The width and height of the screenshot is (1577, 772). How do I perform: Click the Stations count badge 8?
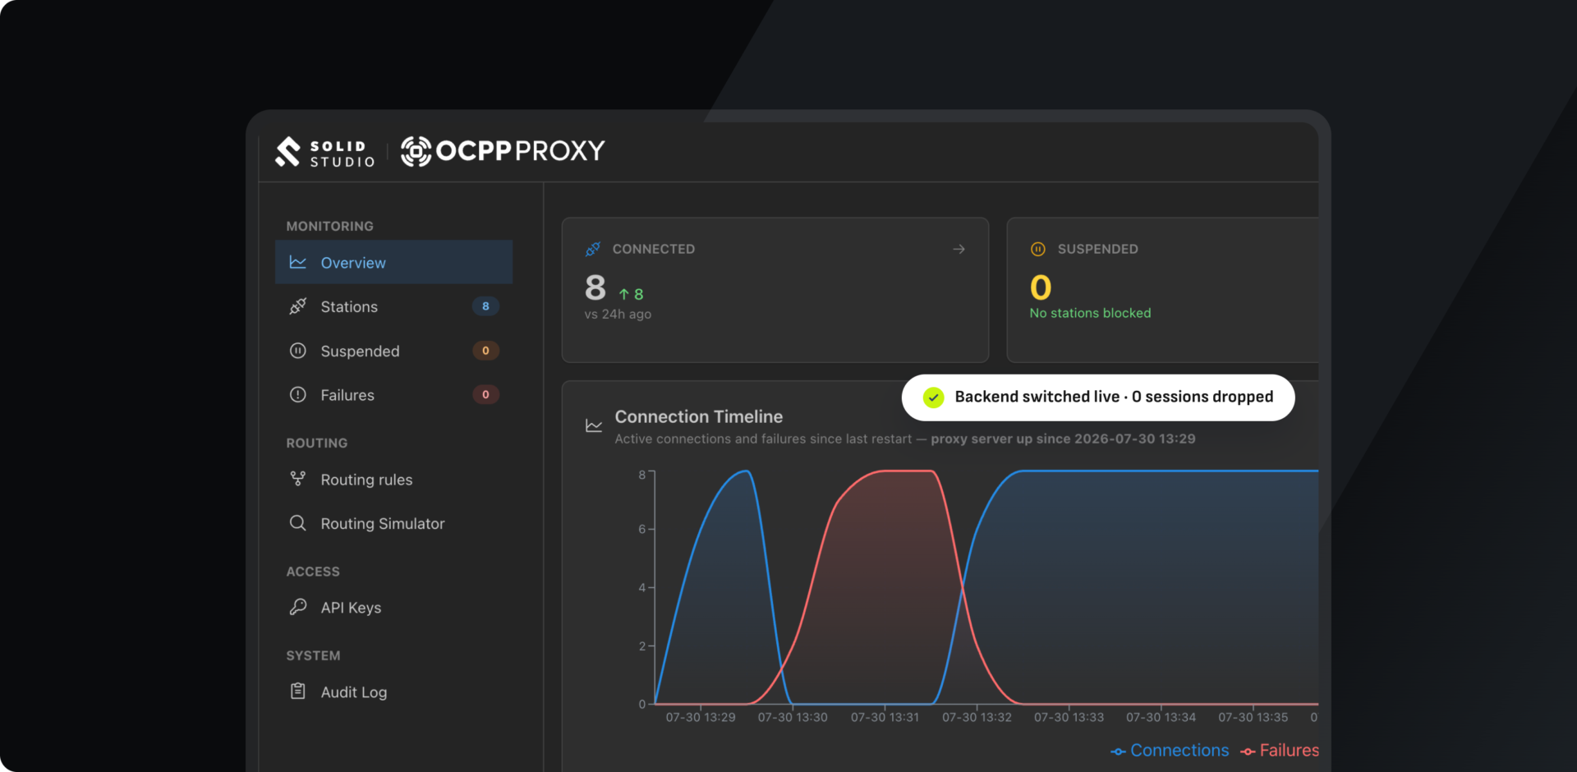485,306
